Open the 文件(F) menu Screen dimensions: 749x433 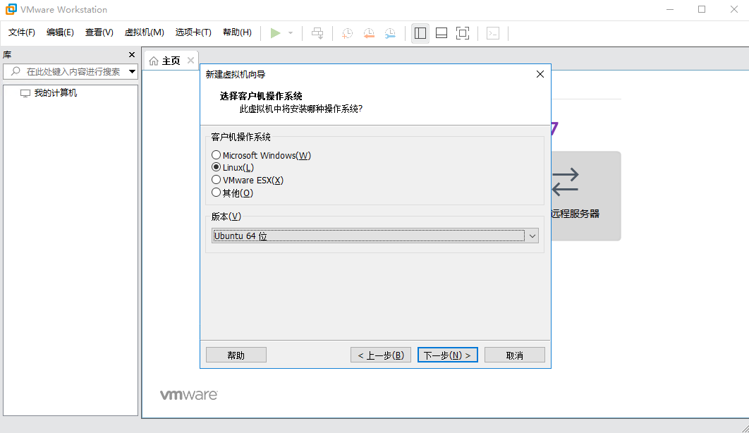[x=21, y=32]
